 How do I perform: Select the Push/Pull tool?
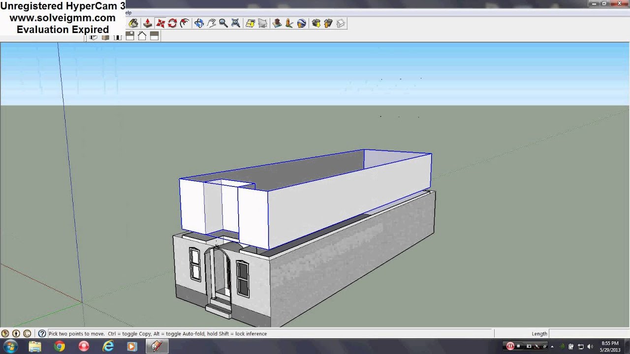pyautogui.click(x=147, y=23)
